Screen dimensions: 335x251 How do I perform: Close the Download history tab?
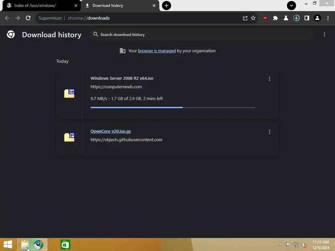point(154,6)
